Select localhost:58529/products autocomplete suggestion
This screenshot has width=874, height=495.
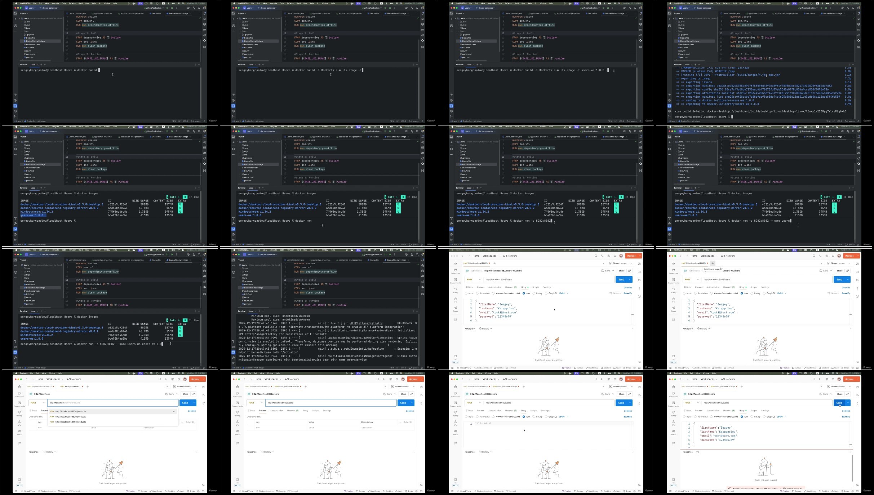[x=71, y=417]
